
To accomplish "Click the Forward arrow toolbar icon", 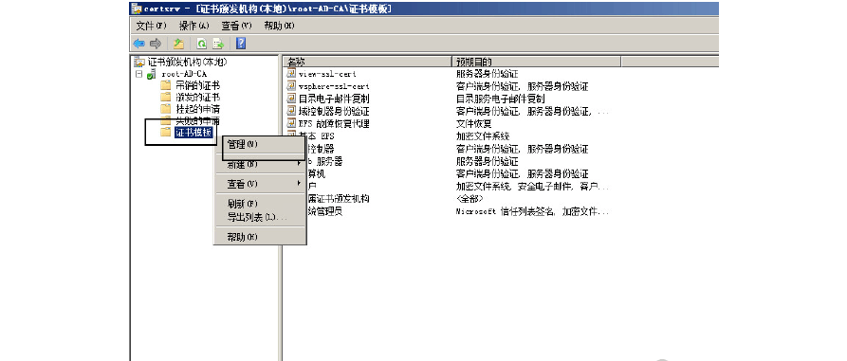I will [x=156, y=44].
